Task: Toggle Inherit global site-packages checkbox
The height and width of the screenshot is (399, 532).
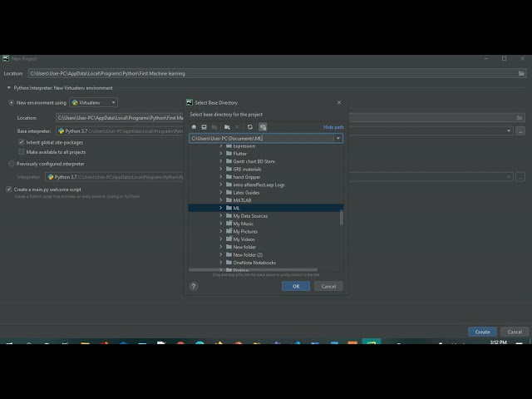Action: tap(22, 142)
